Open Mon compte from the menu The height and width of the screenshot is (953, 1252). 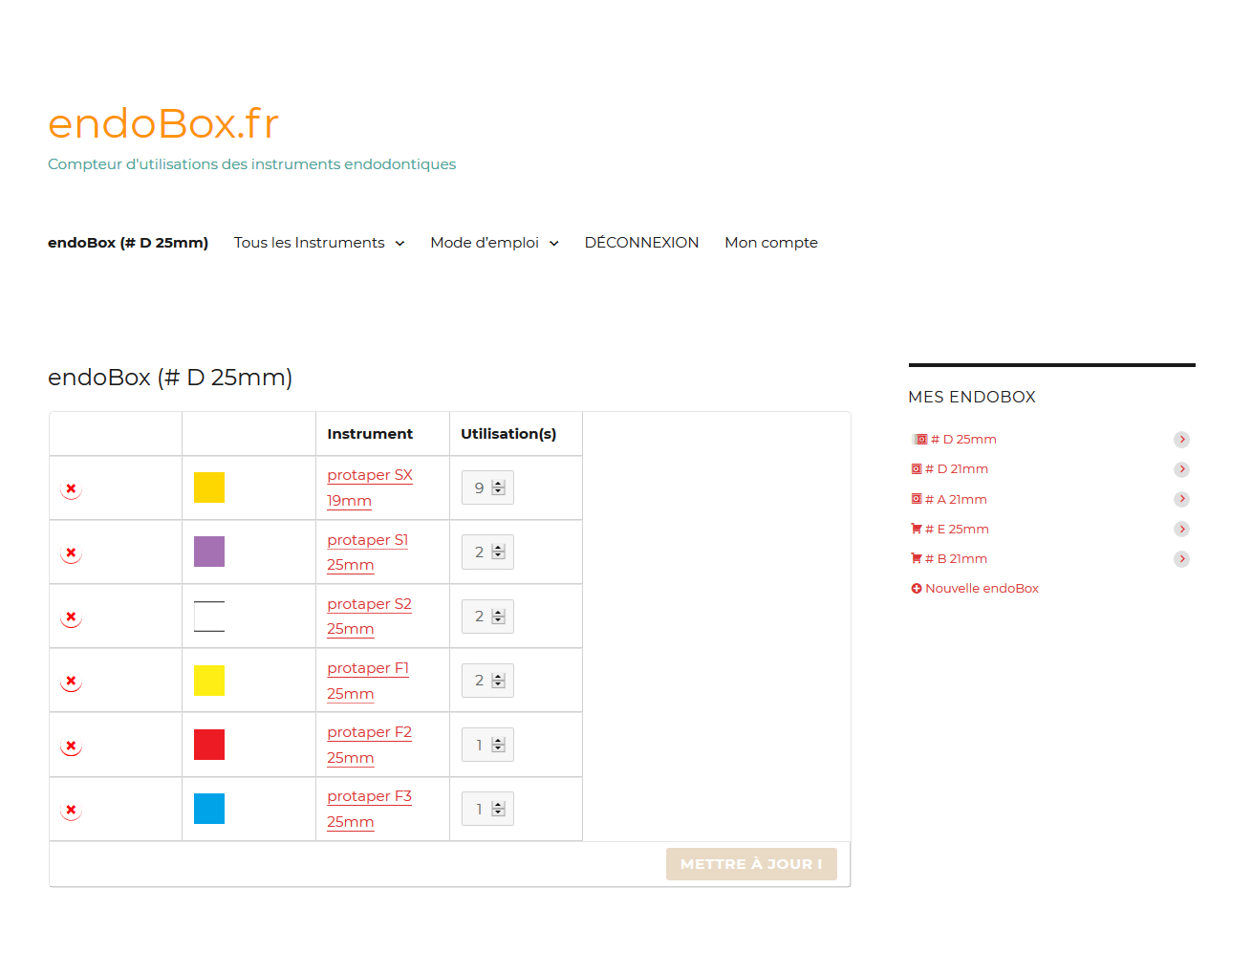pyautogui.click(x=770, y=243)
